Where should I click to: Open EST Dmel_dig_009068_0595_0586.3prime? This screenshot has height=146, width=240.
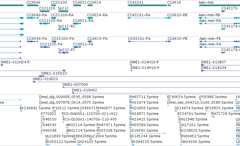(72, 97)
